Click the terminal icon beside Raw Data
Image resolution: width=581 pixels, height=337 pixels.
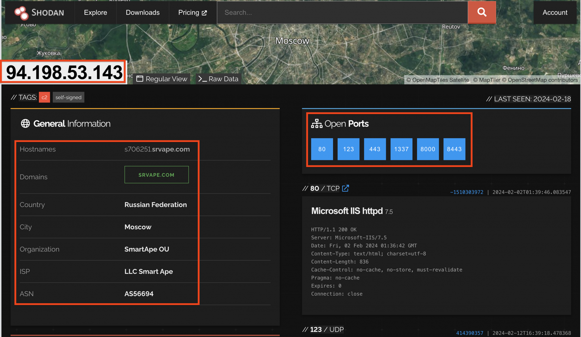[x=202, y=79]
